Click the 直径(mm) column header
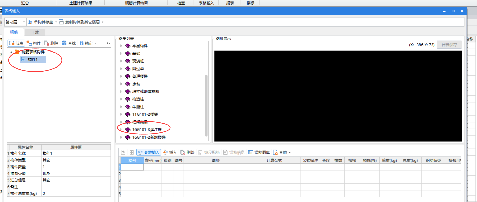Screen dimensions: 477x202 pos(153,160)
